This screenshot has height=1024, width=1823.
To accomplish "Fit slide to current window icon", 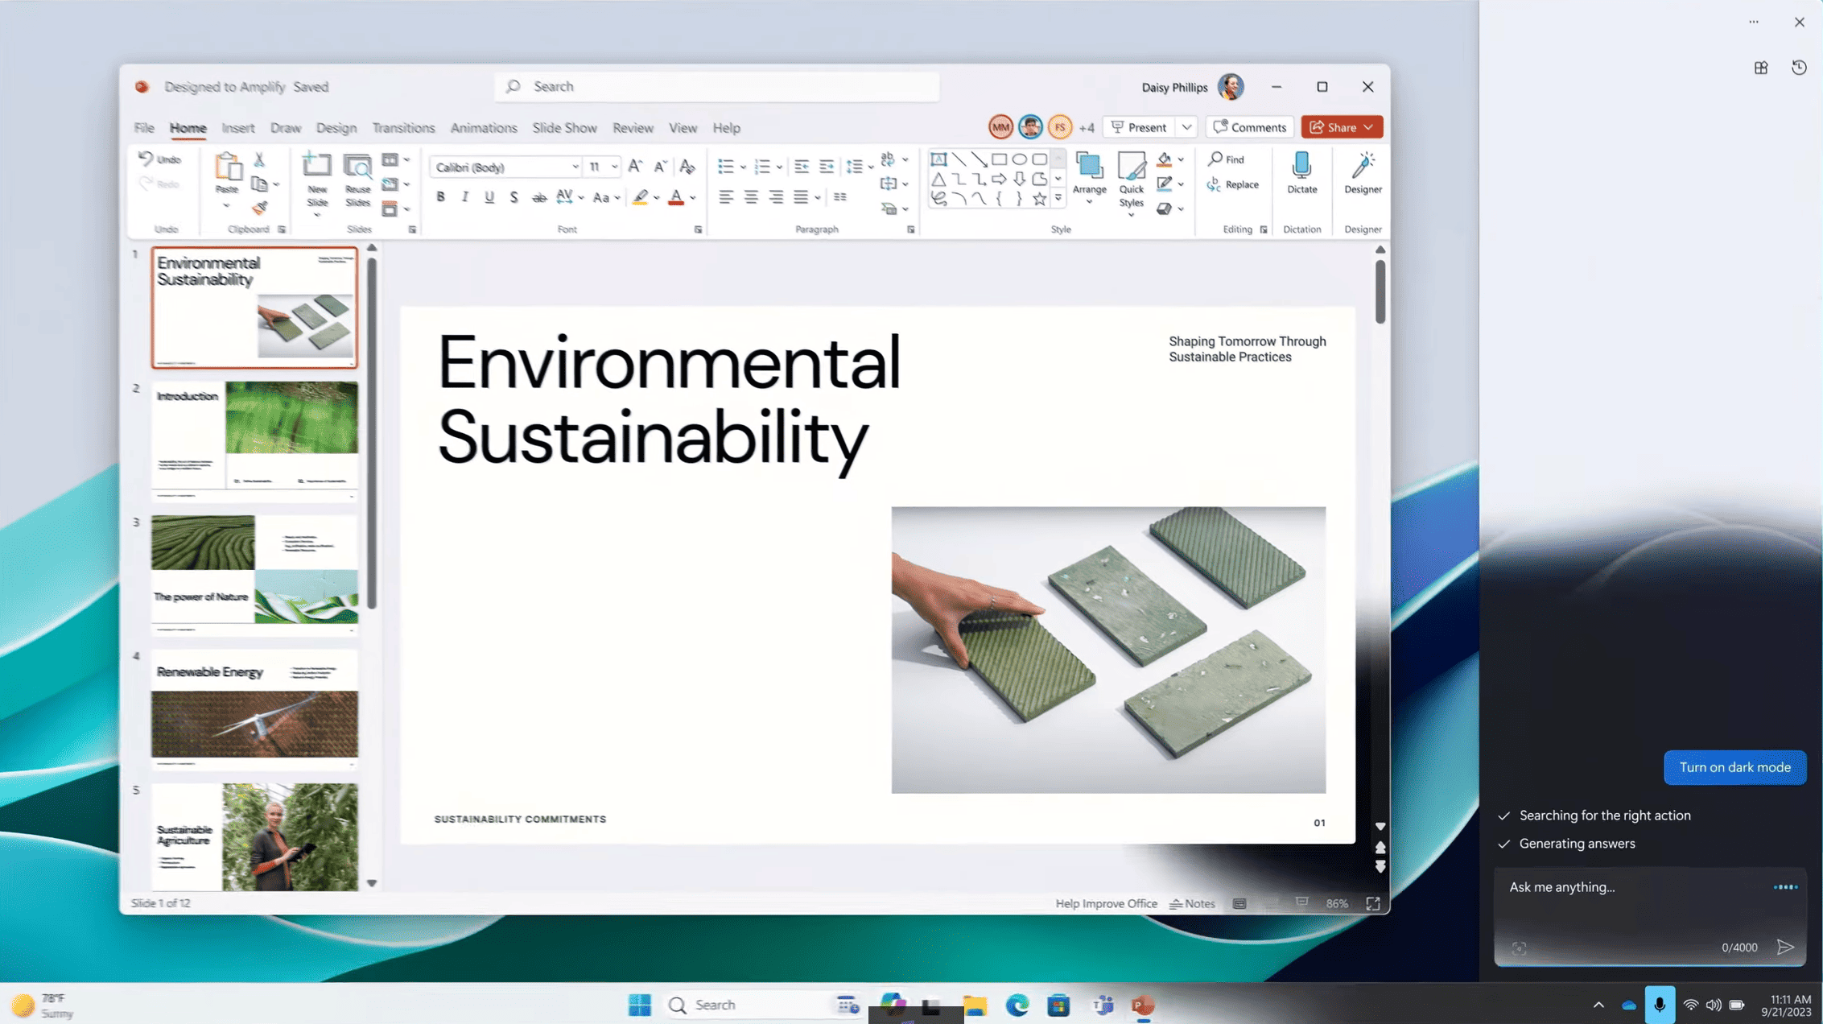I will 1373,903.
